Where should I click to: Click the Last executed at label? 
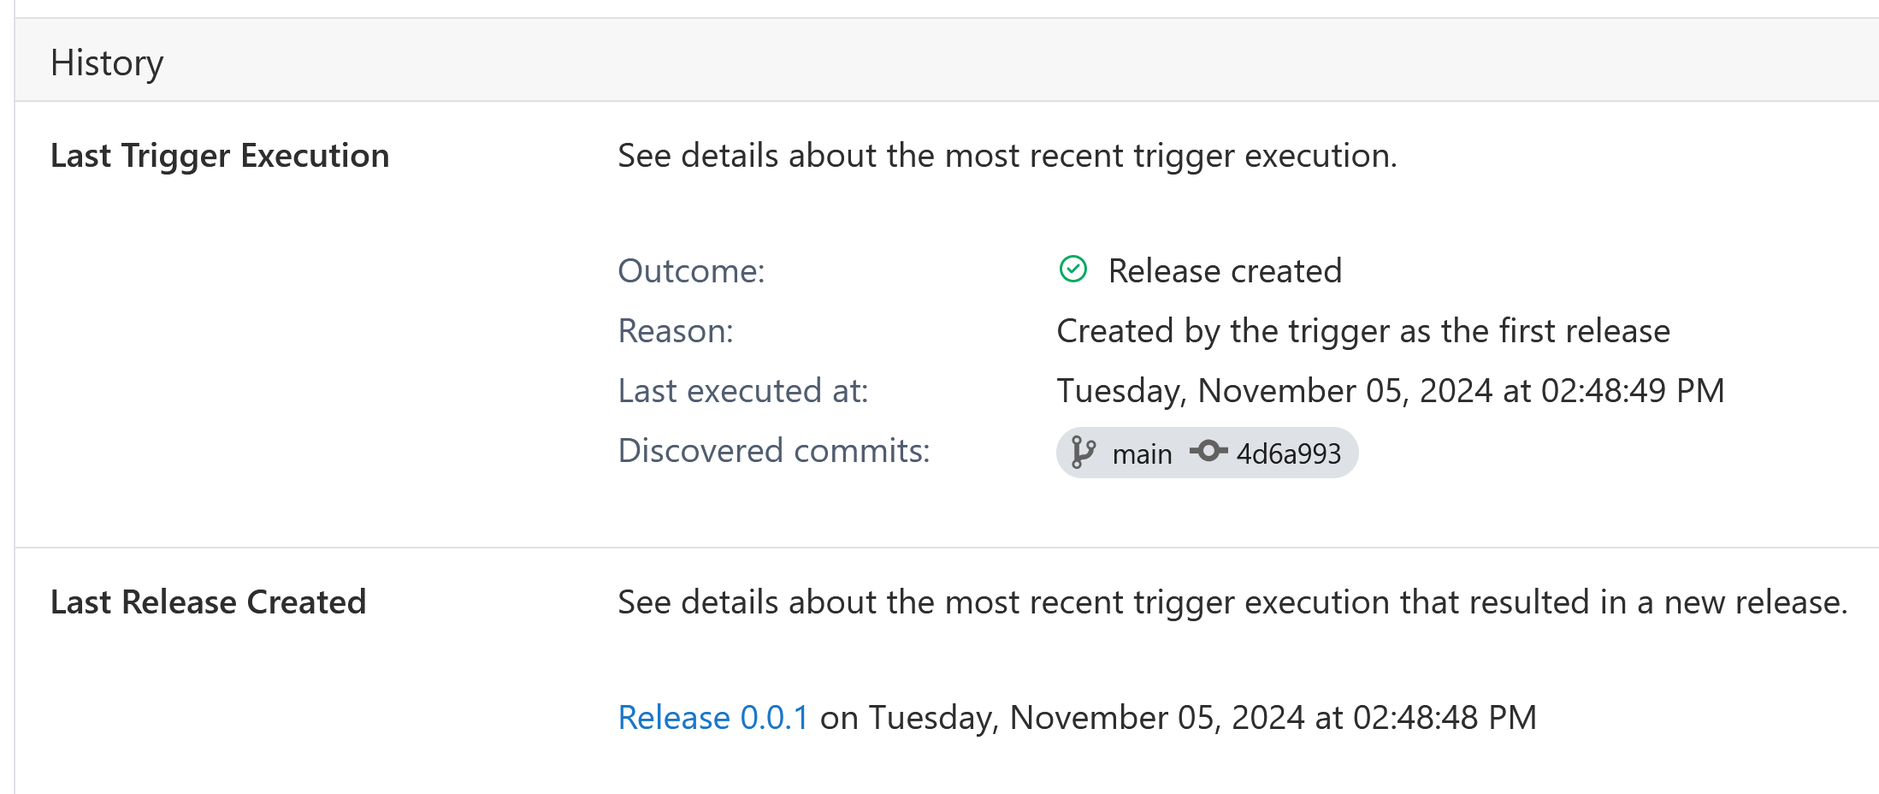tap(743, 390)
